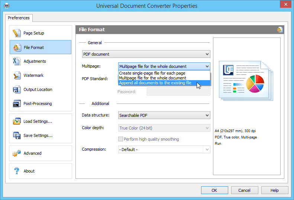Click the Page Setup ruler icon
The width and height of the screenshot is (294, 200).
17,33
